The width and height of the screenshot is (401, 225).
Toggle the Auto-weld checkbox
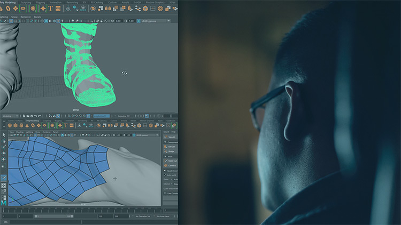click(x=165, y=175)
